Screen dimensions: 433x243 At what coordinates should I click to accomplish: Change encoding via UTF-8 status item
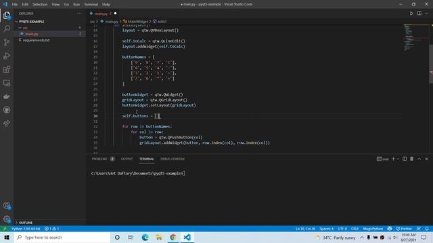pyautogui.click(x=342, y=229)
